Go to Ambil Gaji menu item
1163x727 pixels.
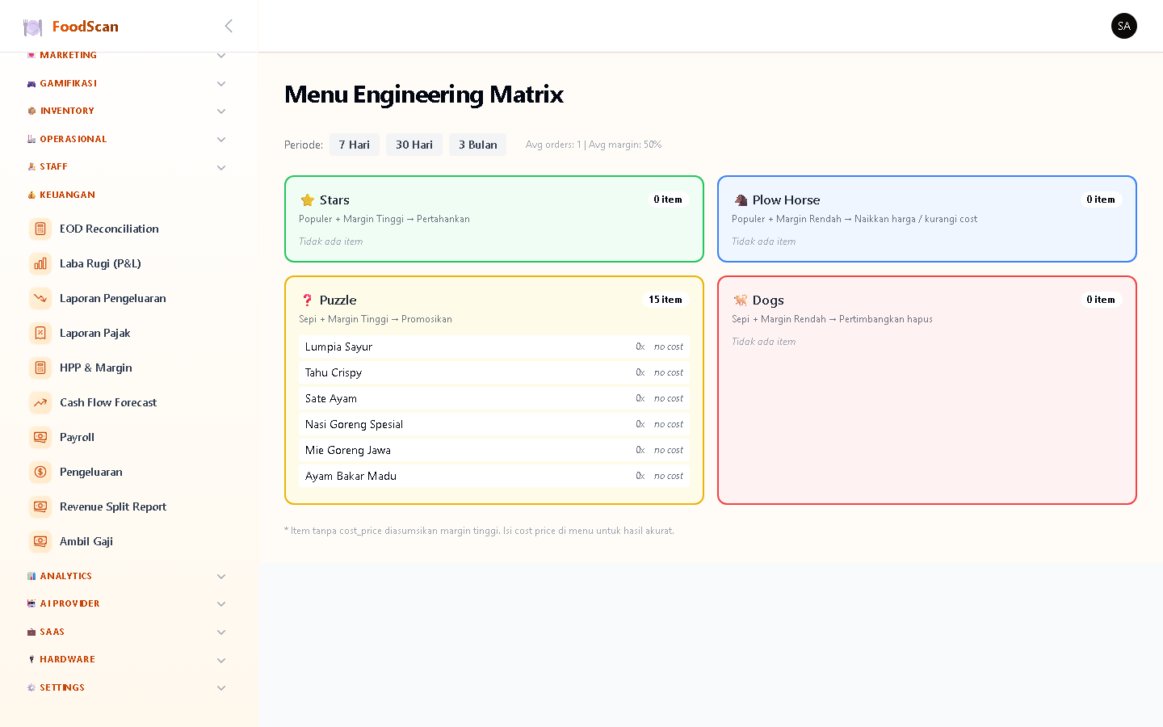[x=86, y=541]
